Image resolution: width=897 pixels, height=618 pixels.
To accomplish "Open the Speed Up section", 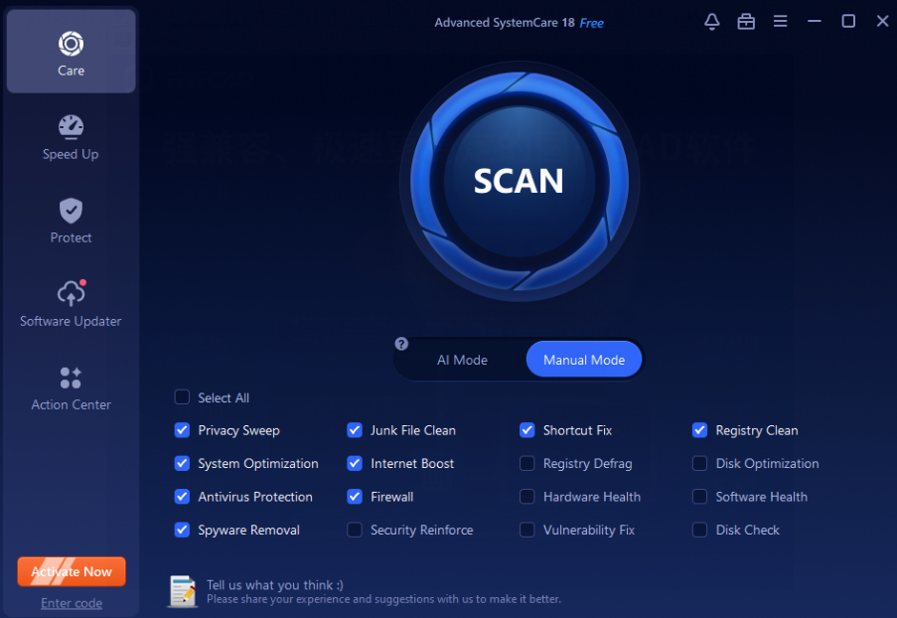I will [71, 137].
